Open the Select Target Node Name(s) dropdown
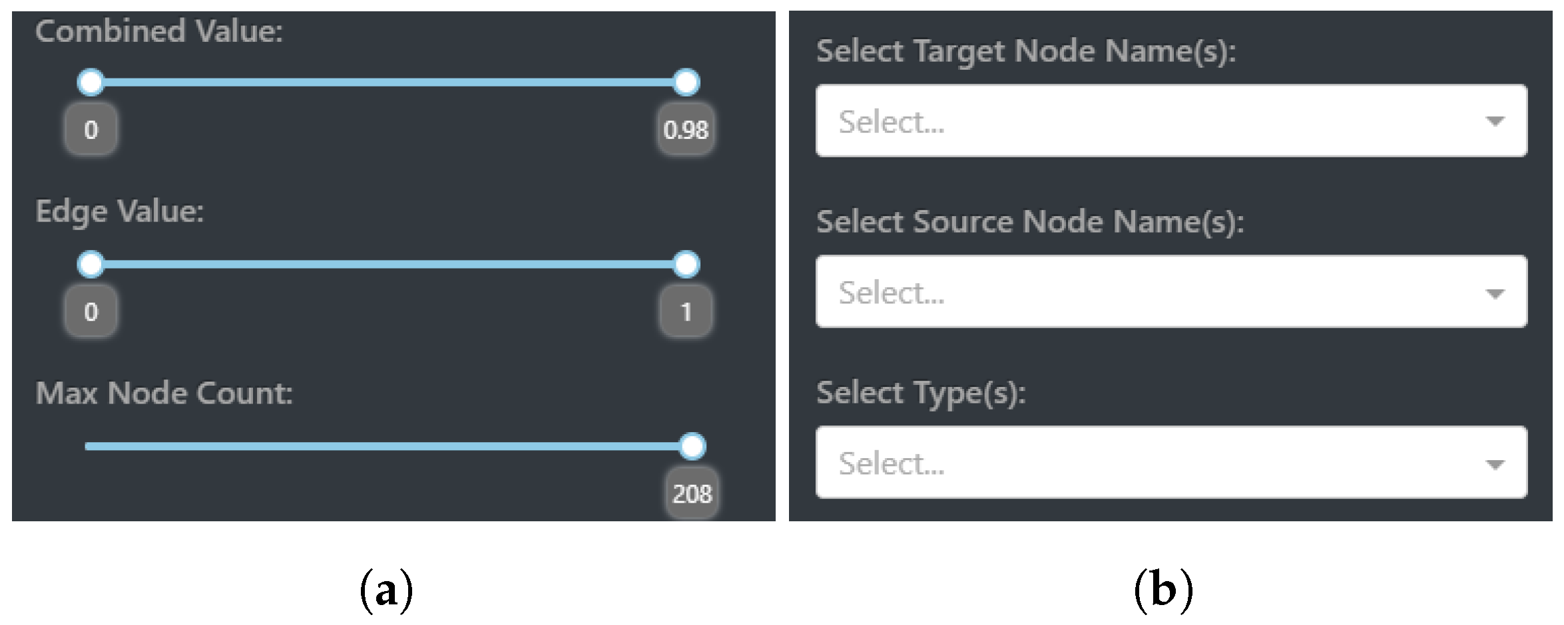1564x625 pixels. (1132, 121)
